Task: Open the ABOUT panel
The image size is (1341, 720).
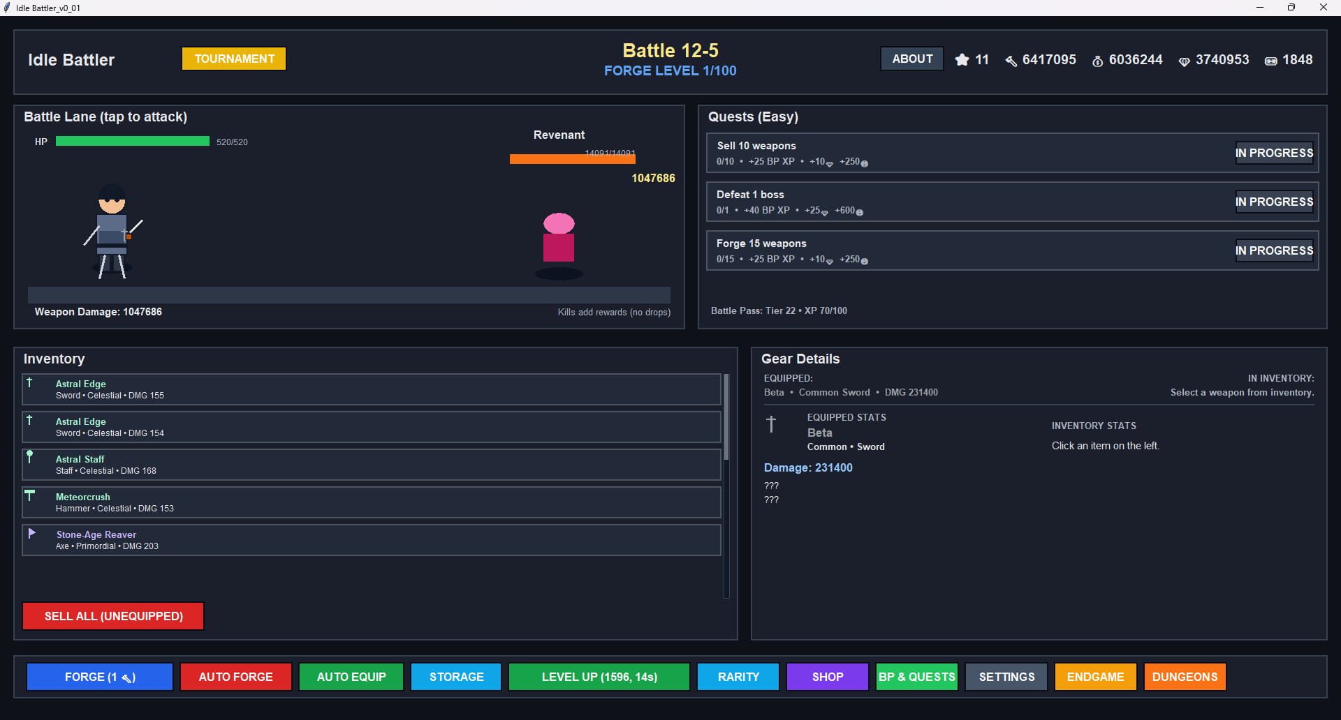Action: tap(911, 59)
